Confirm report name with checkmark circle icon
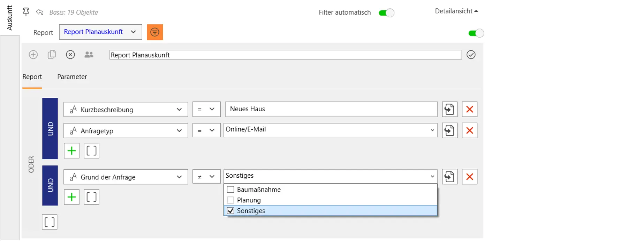Image resolution: width=635 pixels, height=241 pixels. (x=471, y=55)
